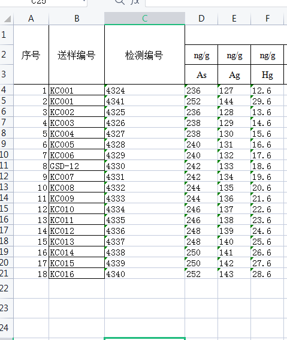Screen dimensions: 287x340
Task: Open the Name Box dropdown arrow
Action: [84, 1]
